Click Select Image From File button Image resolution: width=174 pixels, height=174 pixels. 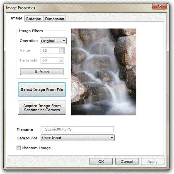tap(42, 89)
